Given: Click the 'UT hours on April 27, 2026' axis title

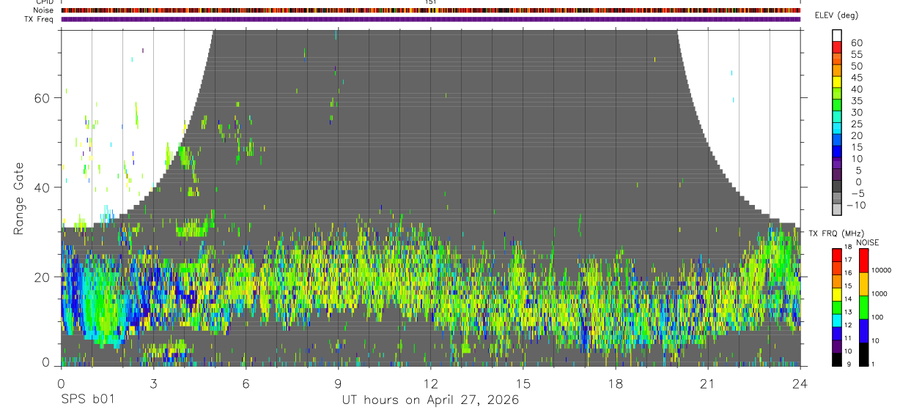Looking at the screenshot, I should click(x=430, y=400).
